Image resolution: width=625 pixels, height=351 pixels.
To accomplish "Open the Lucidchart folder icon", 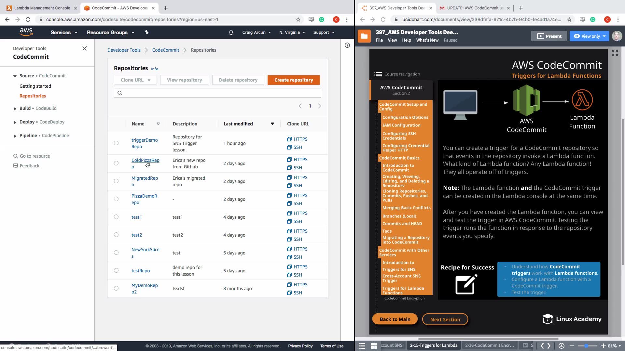I will pyautogui.click(x=364, y=36).
